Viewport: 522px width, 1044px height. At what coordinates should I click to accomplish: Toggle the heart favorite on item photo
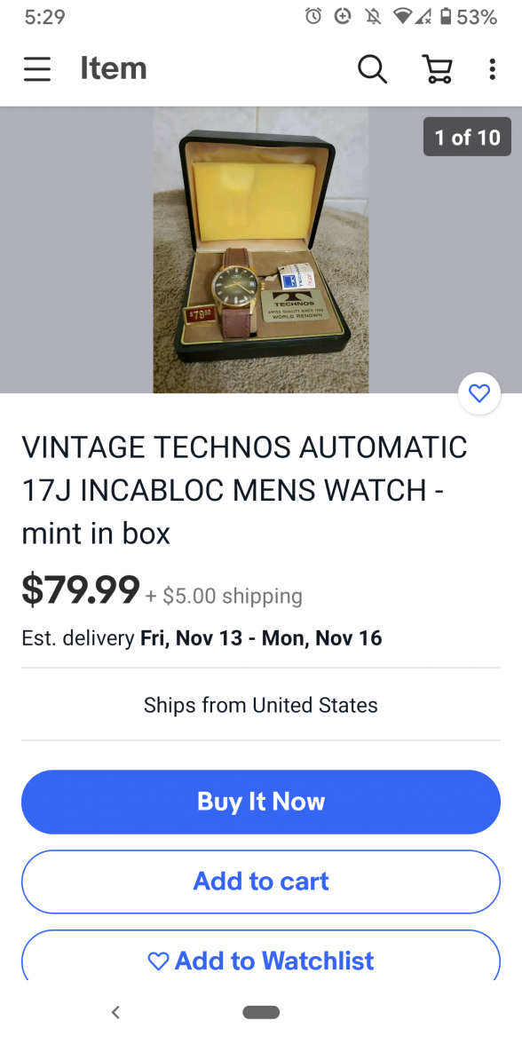point(479,393)
